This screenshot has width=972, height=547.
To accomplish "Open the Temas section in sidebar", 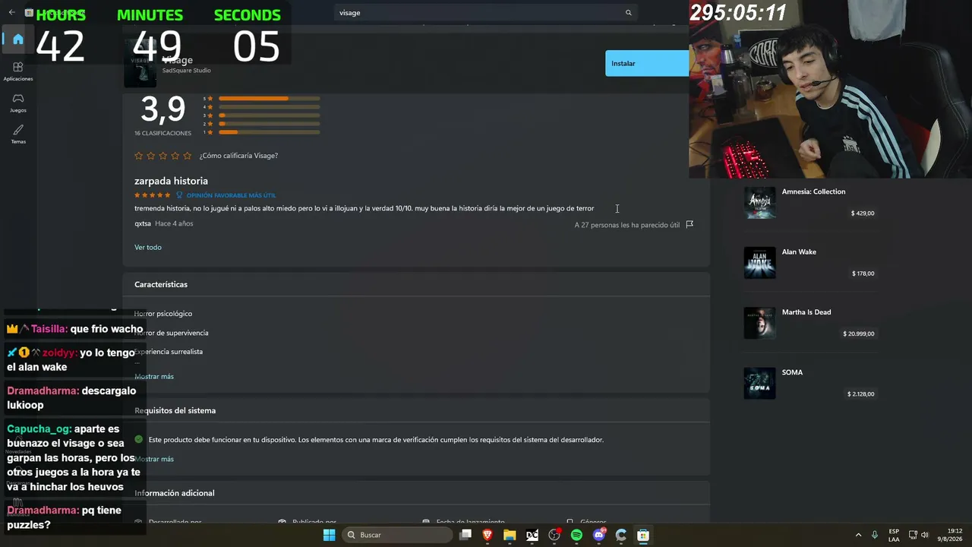I will click(x=18, y=134).
